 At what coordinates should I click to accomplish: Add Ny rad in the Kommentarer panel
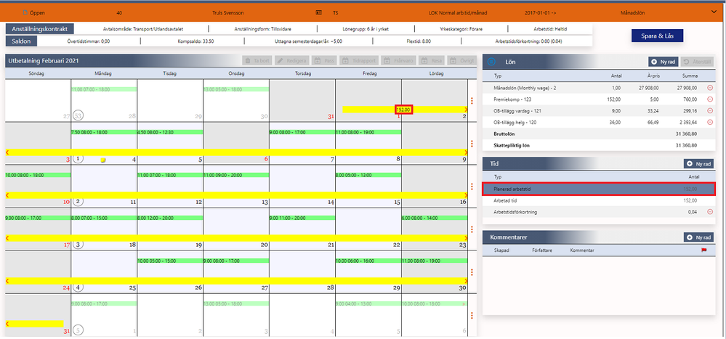(698, 237)
